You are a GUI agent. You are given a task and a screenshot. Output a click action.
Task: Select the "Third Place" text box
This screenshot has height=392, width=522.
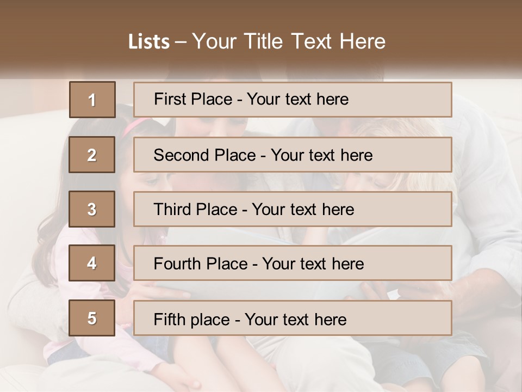pos(293,209)
